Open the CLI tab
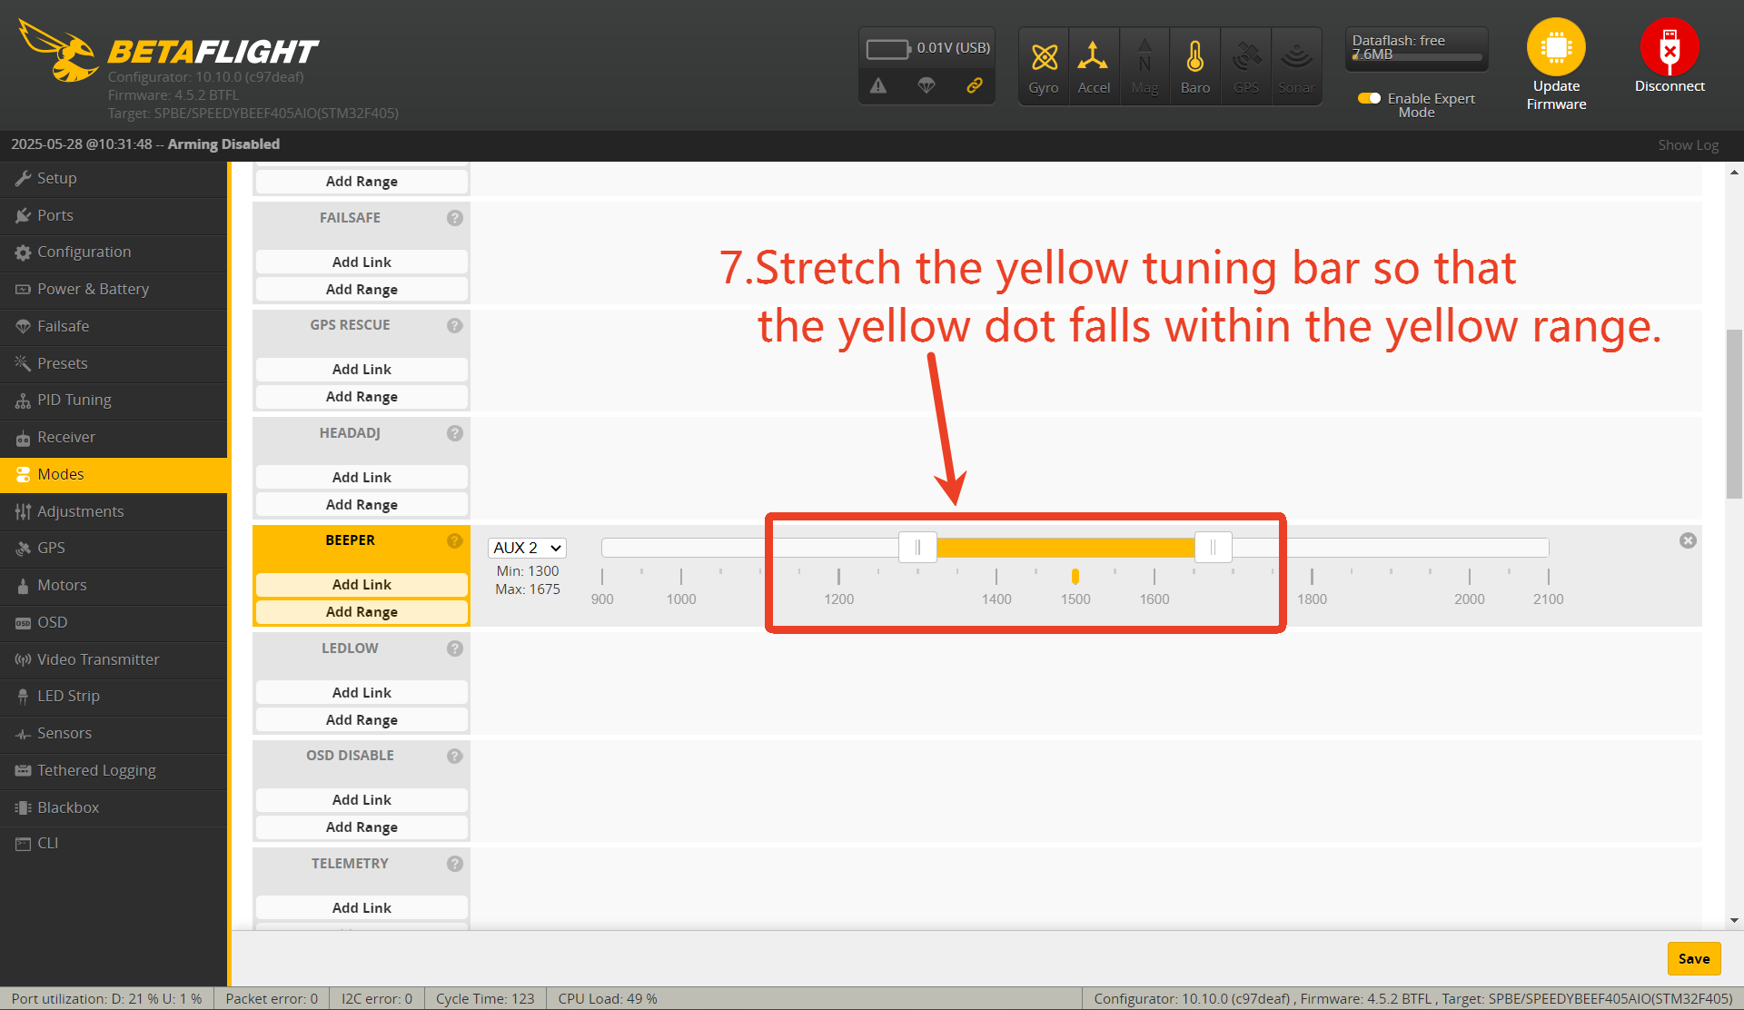1744x1010 pixels. pyautogui.click(x=114, y=844)
